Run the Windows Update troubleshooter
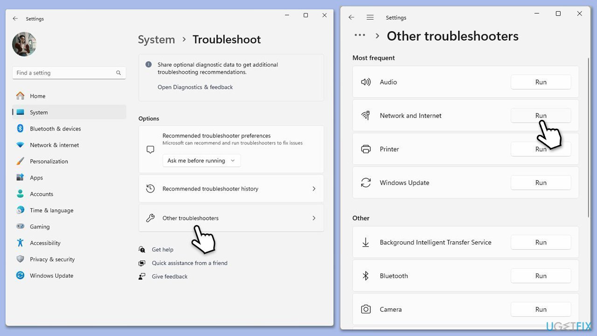The height and width of the screenshot is (336, 597). coord(541,183)
